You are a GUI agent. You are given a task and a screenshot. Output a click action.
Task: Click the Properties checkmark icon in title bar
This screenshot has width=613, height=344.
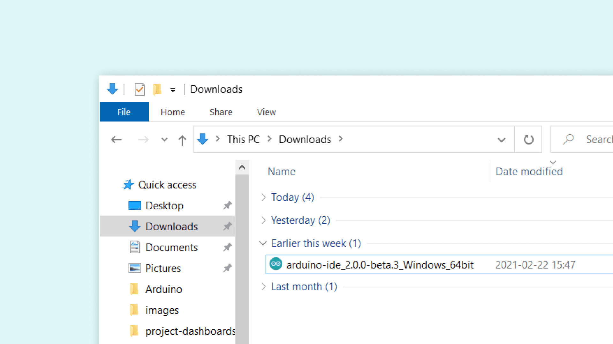(x=140, y=90)
